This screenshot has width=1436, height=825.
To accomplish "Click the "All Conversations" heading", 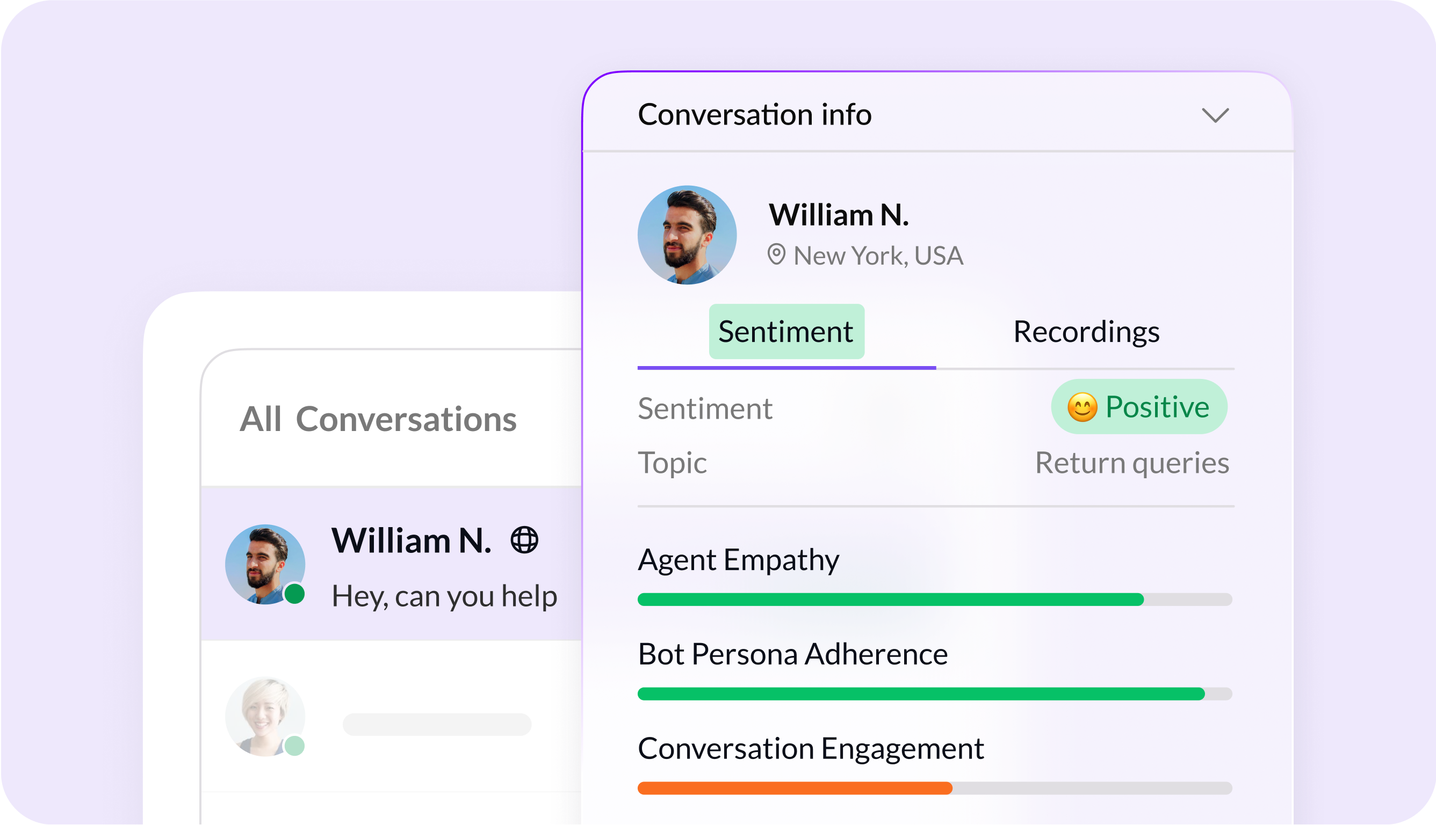I will click(378, 419).
